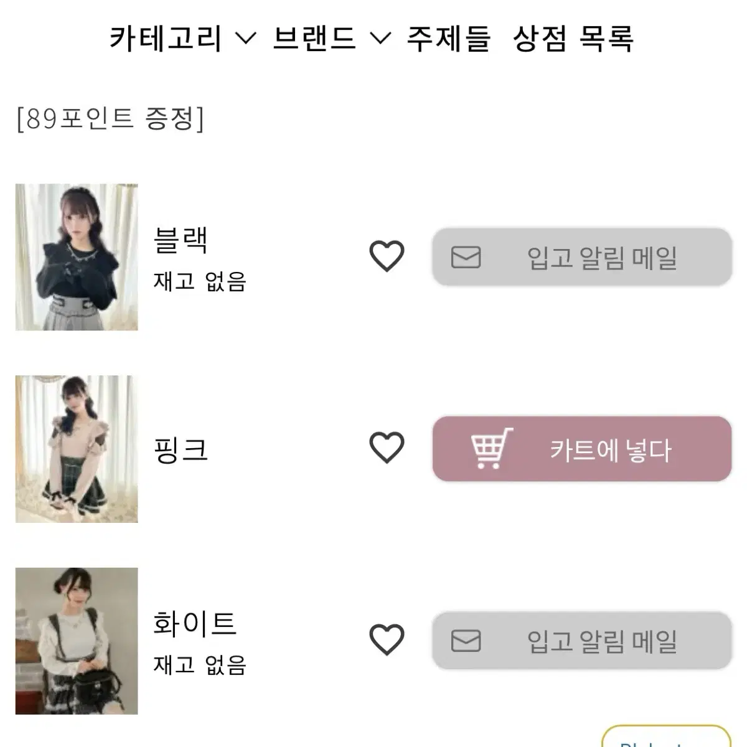Select the 핑크 color name label

181,449
